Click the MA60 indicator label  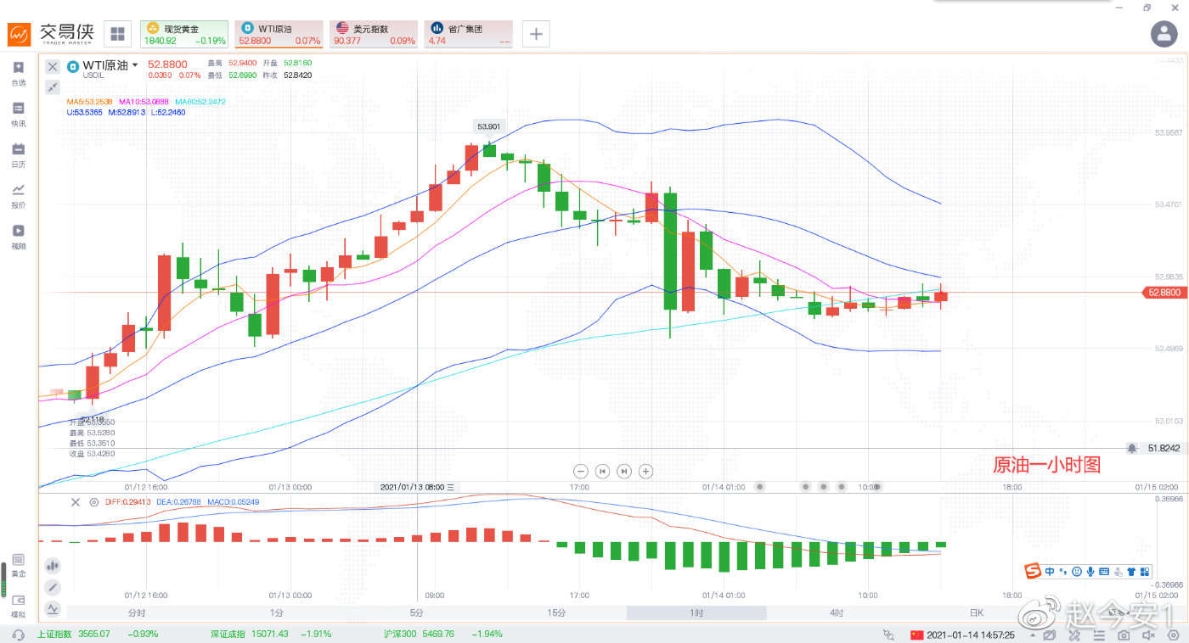coord(200,101)
